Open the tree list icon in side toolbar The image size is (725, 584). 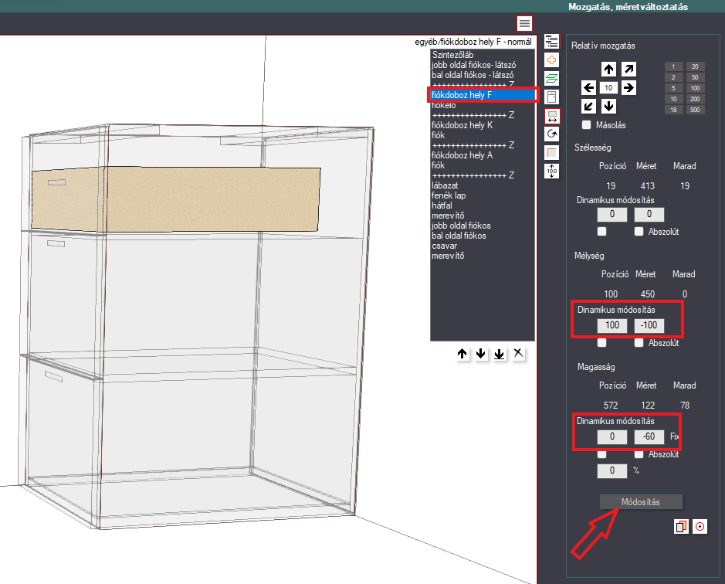click(x=551, y=41)
